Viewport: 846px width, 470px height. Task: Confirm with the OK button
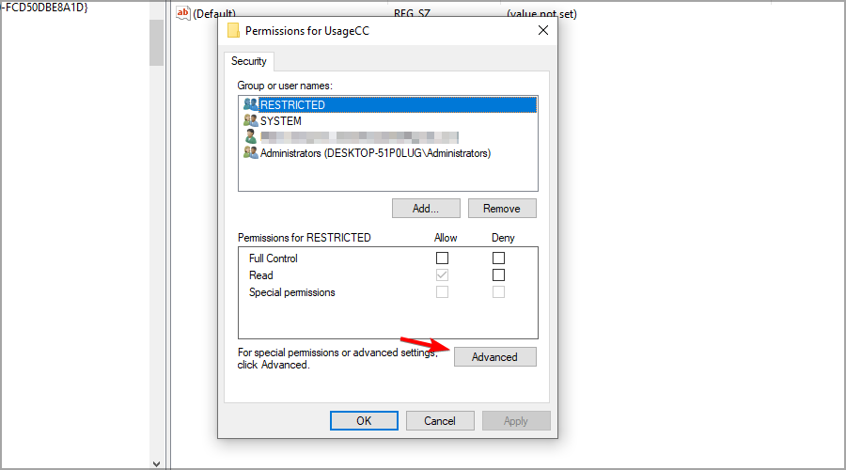(364, 421)
